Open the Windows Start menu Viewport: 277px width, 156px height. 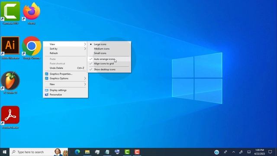point(5,152)
